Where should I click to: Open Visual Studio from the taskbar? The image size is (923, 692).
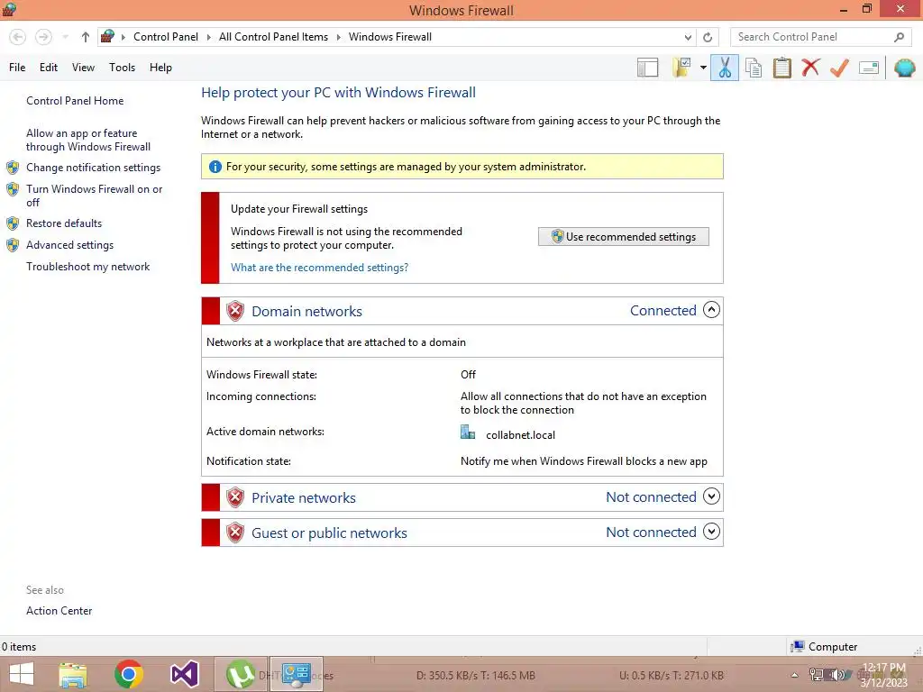[x=184, y=674]
